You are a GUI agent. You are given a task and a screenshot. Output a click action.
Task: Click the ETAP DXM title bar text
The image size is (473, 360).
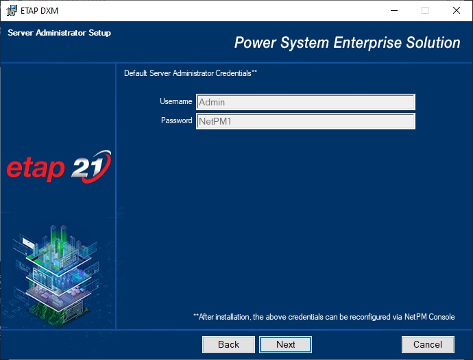pyautogui.click(x=41, y=10)
